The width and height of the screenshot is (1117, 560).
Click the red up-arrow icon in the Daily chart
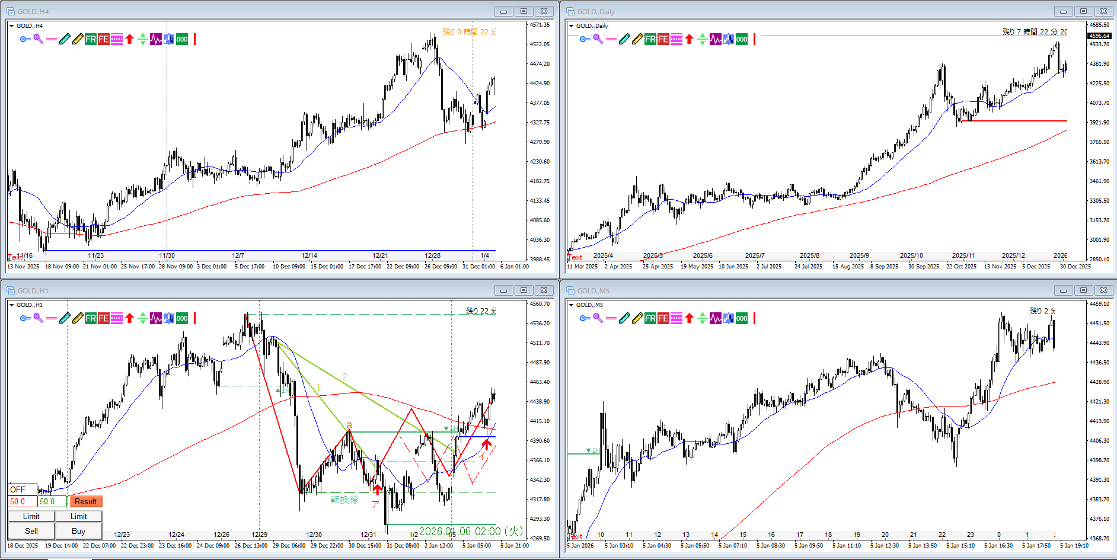point(689,39)
